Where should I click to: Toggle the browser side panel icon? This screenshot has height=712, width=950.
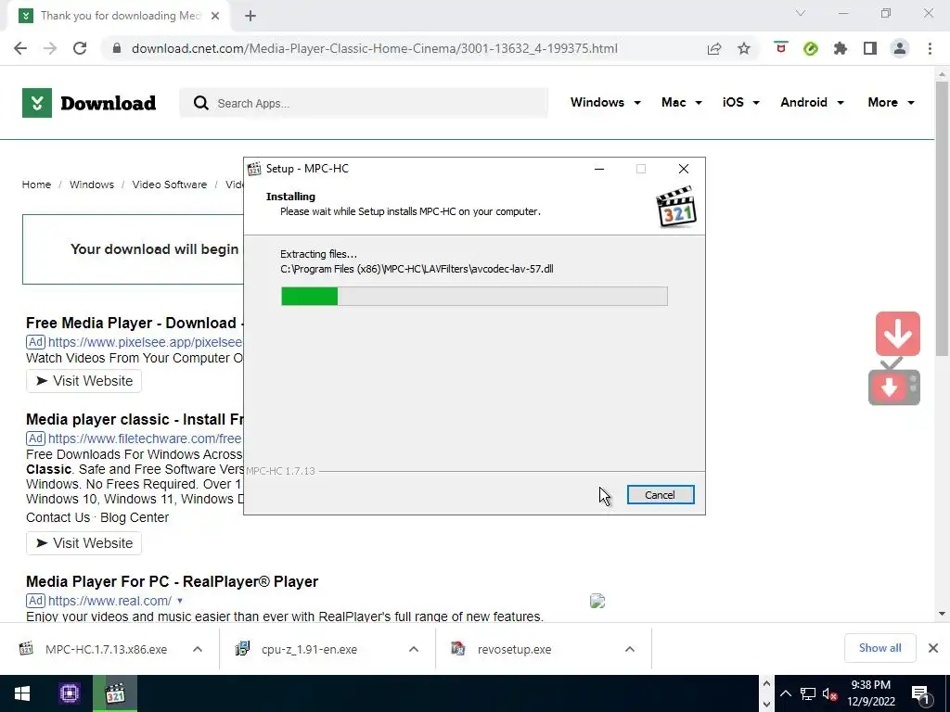pos(870,48)
